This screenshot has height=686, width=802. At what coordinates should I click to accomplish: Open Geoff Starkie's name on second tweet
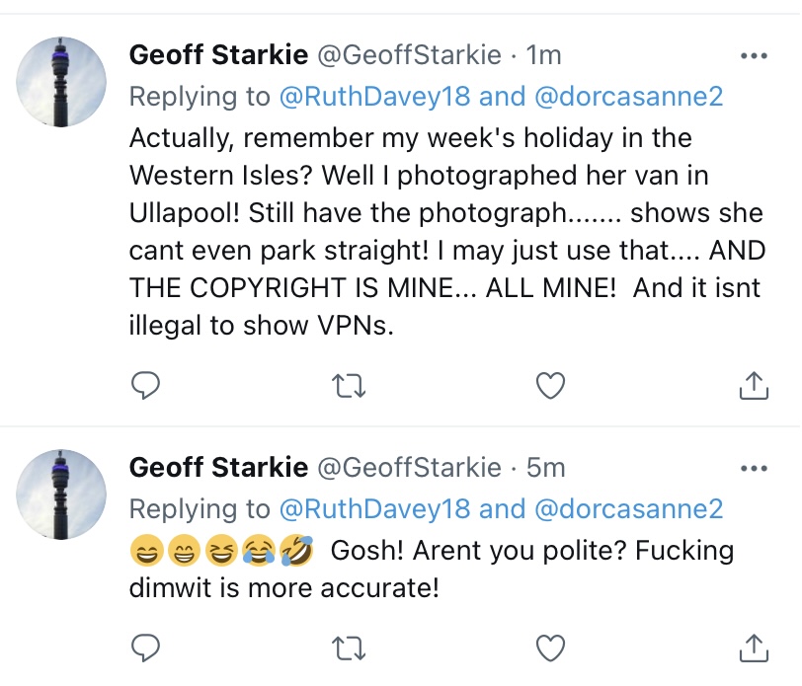[x=216, y=468]
